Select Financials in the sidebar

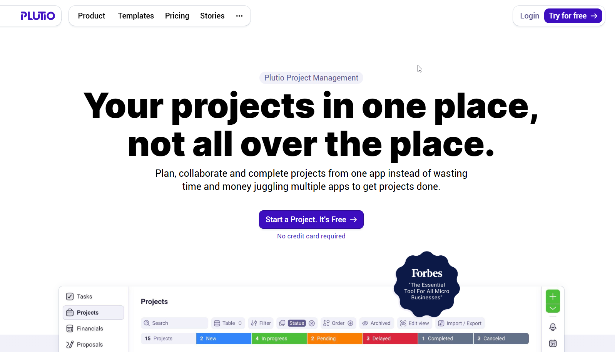pos(90,329)
